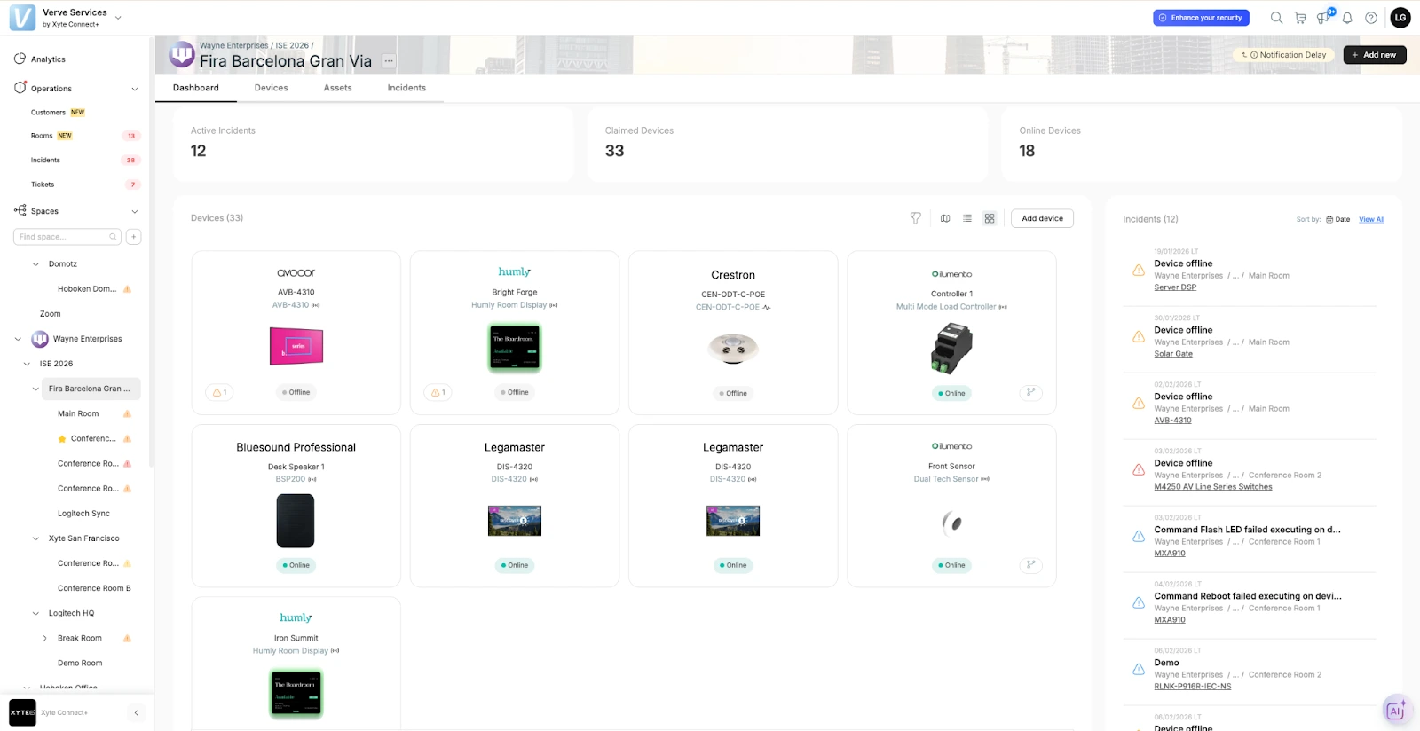The image size is (1420, 731).
Task: Collapse the Logitech HQ node
Action: click(35, 613)
